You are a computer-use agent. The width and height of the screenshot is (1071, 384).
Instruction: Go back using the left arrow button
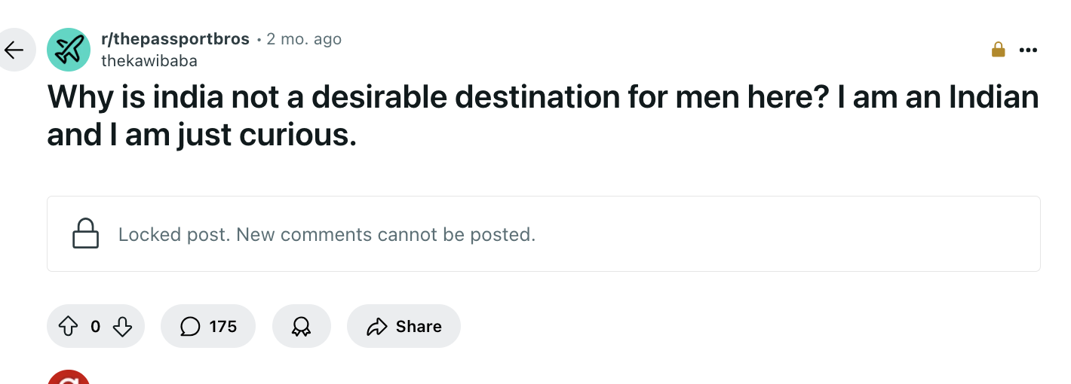coord(14,50)
